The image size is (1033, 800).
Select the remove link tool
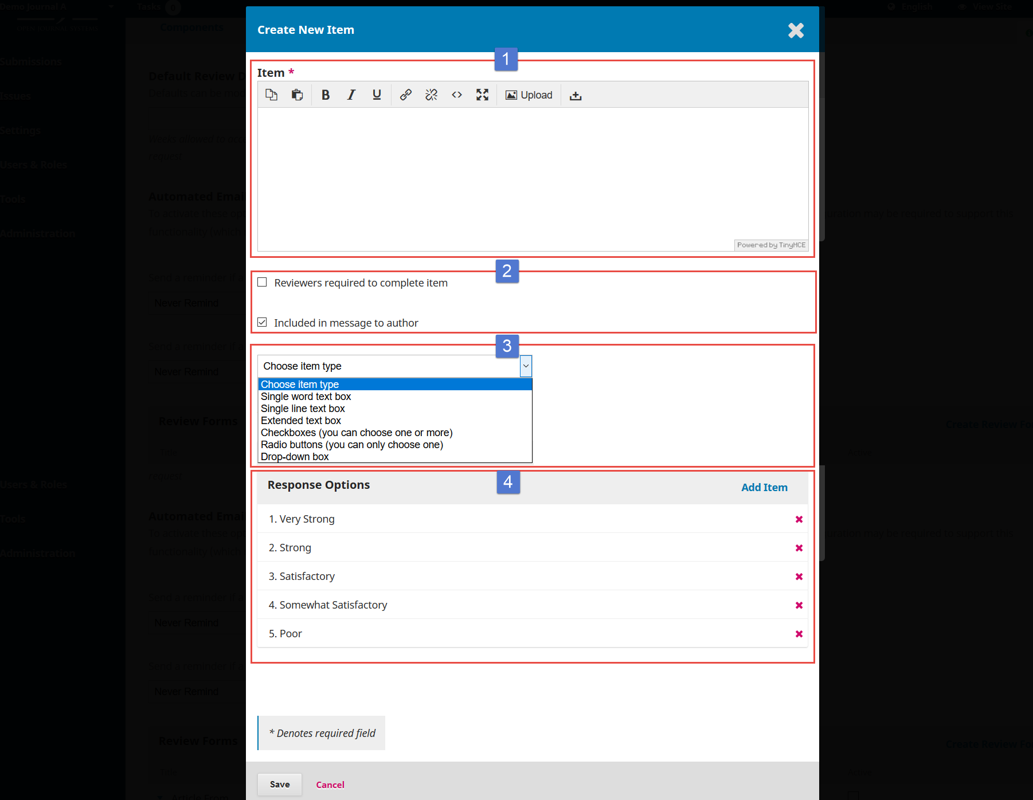coord(431,95)
